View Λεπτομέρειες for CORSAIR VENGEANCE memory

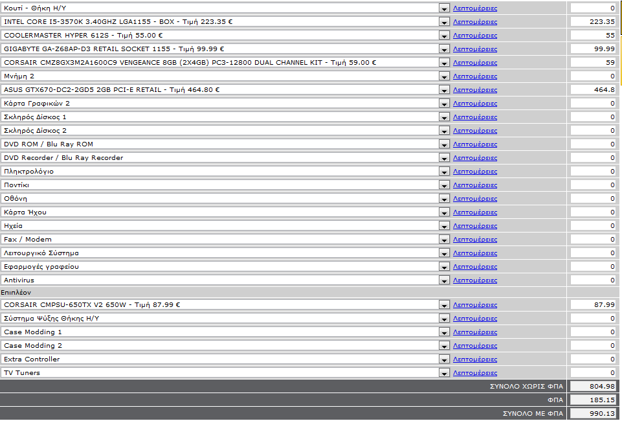click(x=475, y=63)
